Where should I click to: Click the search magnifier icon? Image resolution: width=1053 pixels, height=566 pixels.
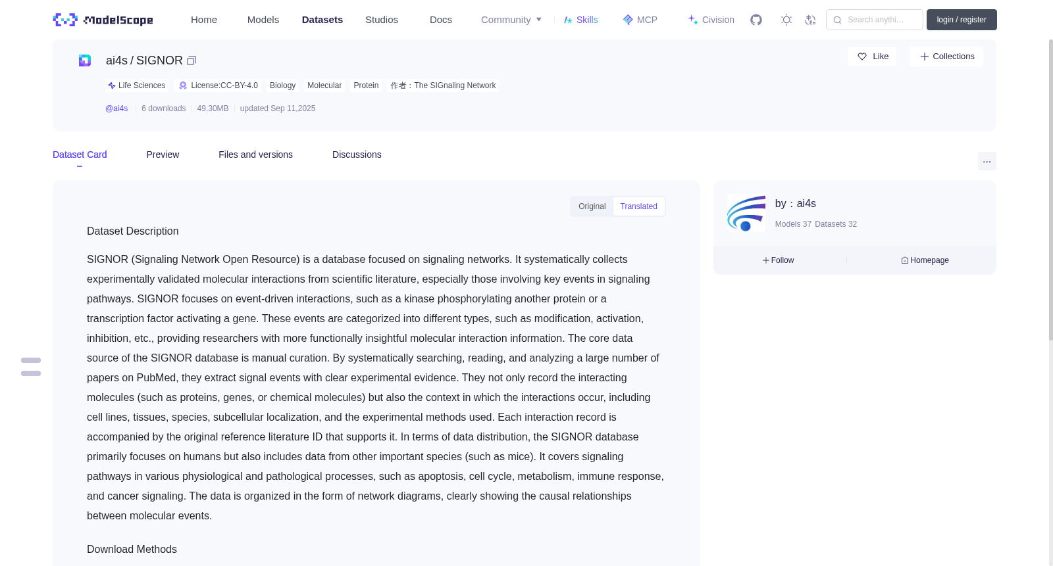pyautogui.click(x=837, y=20)
